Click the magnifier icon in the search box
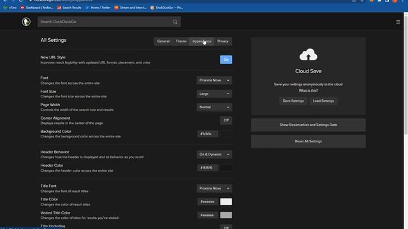408x229 pixels. pyautogui.click(x=175, y=22)
